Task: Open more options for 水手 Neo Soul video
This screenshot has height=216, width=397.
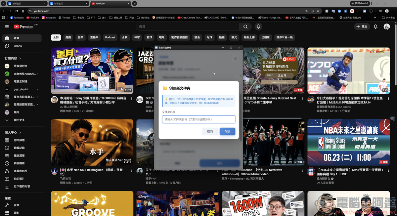Action: tap(132, 170)
